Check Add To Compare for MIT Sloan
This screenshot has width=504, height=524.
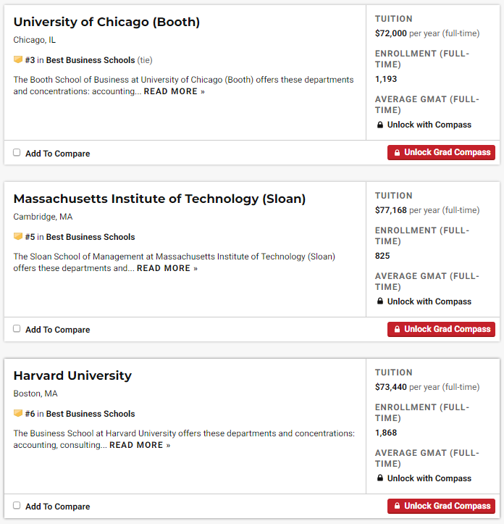click(17, 328)
